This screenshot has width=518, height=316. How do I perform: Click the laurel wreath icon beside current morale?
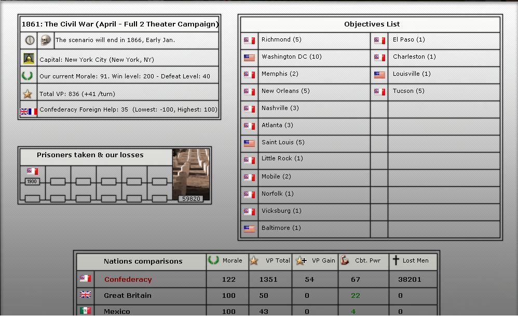(x=28, y=76)
